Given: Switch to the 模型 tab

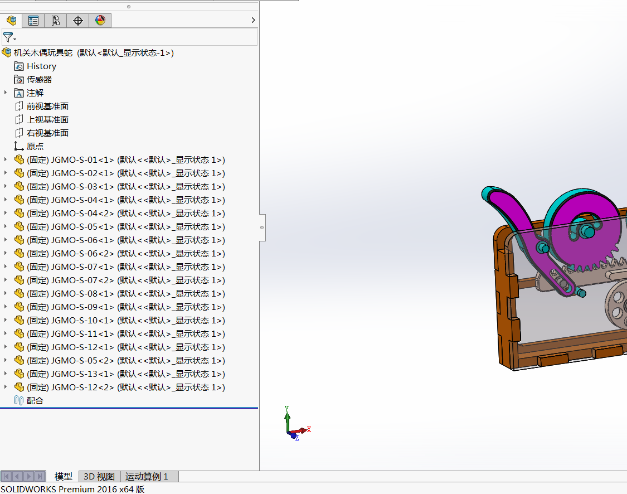Looking at the screenshot, I should click(63, 476).
